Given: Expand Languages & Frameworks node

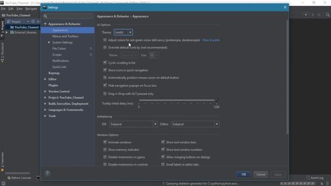Looking at the screenshot, I should point(45,110).
